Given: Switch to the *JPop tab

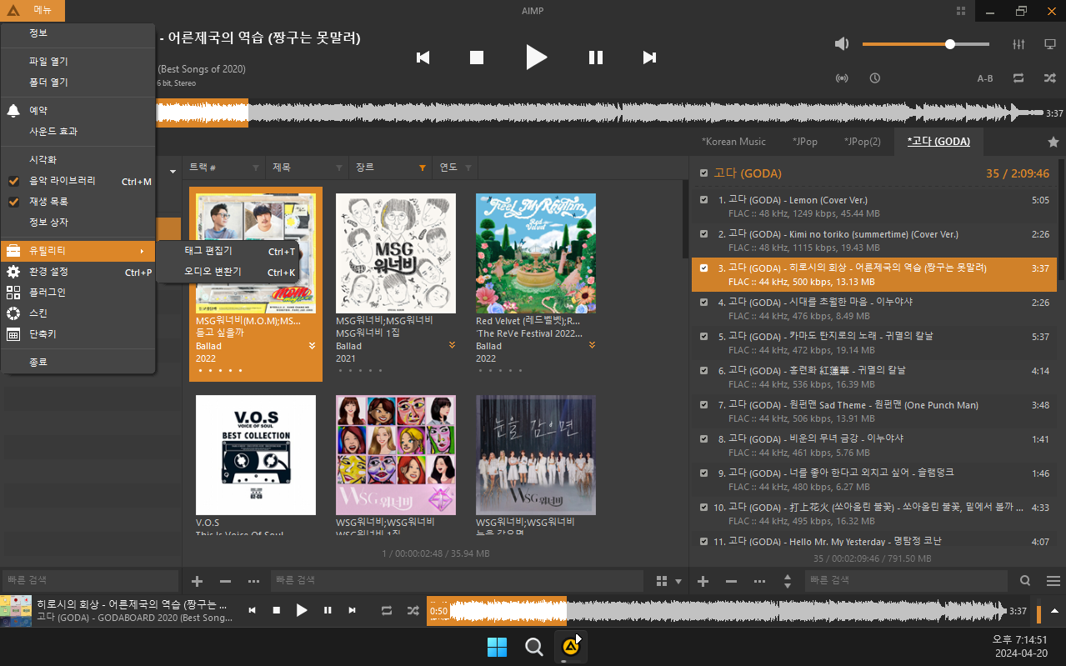Looking at the screenshot, I should point(805,142).
